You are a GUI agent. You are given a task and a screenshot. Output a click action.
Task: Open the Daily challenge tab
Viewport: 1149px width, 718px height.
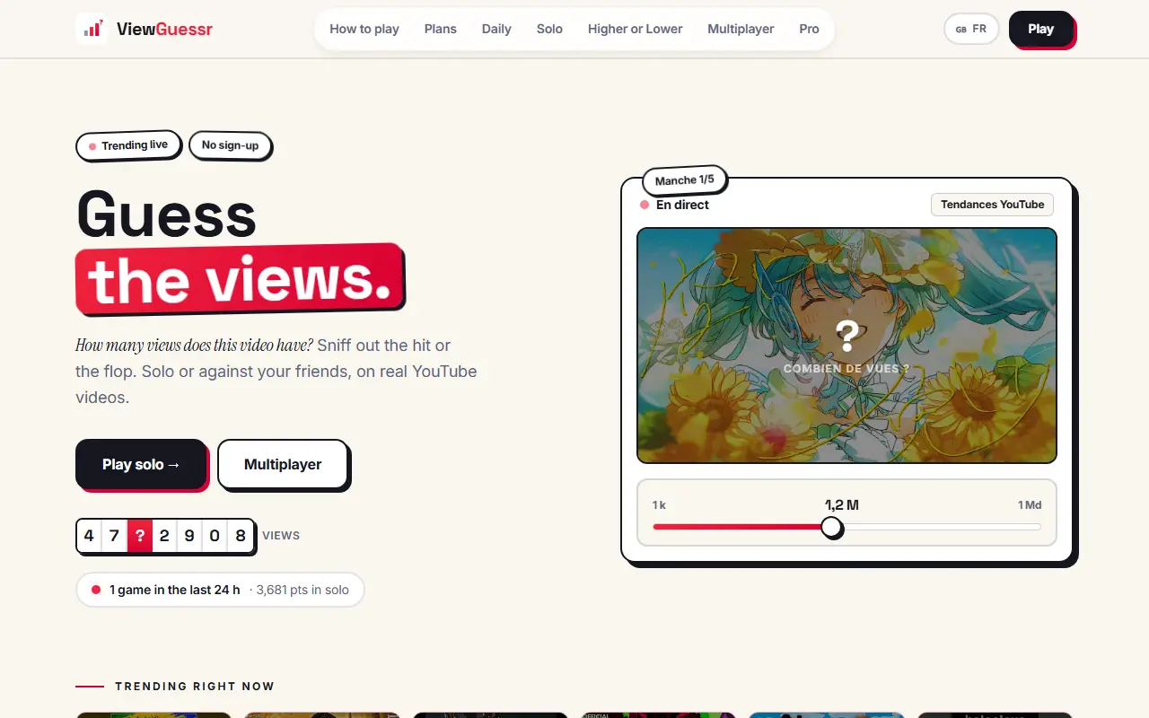496,29
